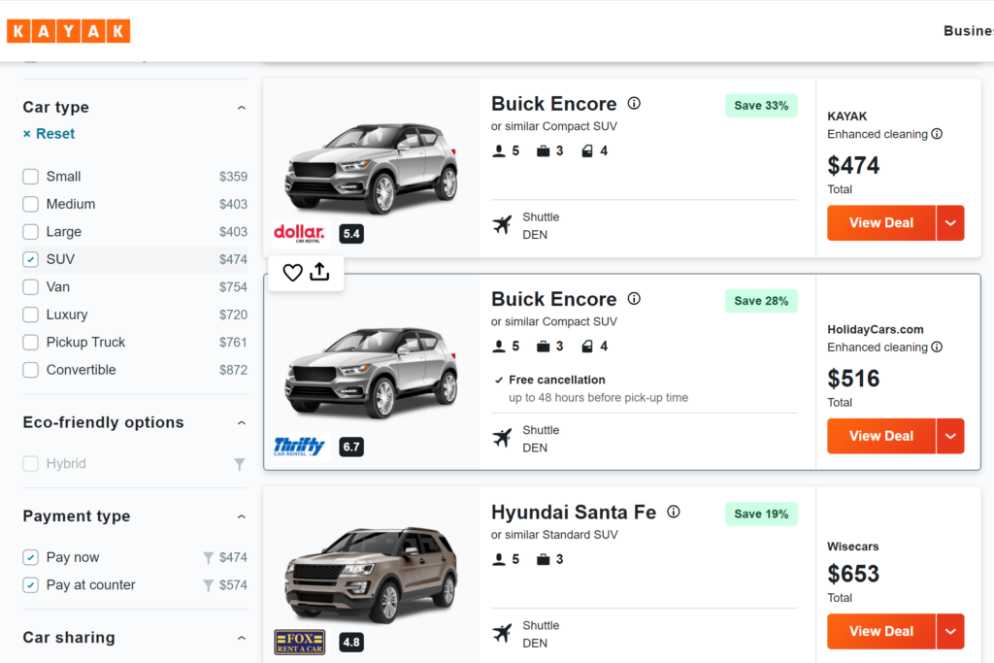Click the Dollar car rental logo
Viewport: 994px width, 663px height.
[299, 233]
